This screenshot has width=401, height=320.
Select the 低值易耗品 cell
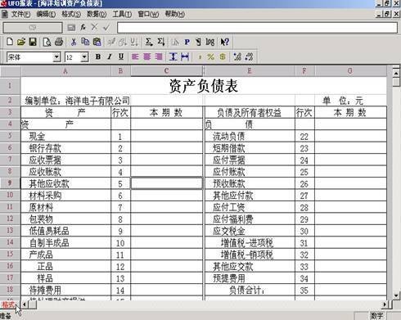[65, 231]
